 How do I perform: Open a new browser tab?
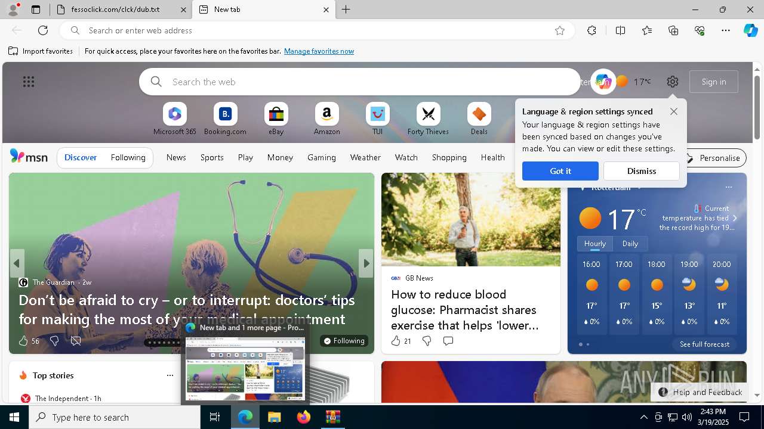pos(346,10)
